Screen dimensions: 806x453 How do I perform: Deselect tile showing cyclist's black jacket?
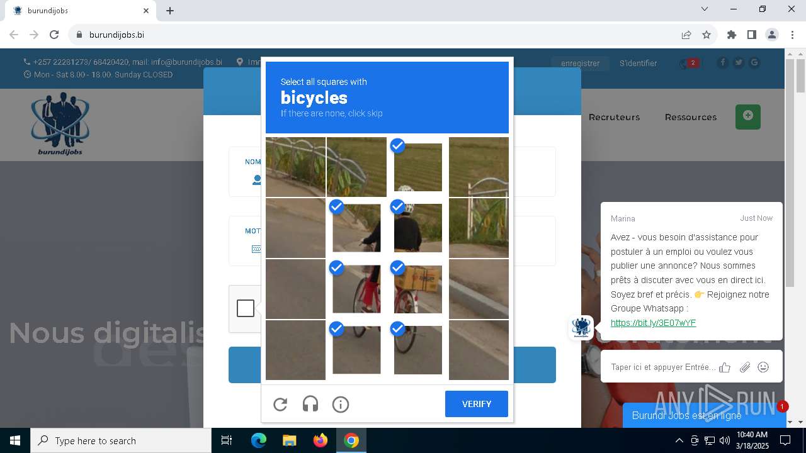(x=418, y=228)
